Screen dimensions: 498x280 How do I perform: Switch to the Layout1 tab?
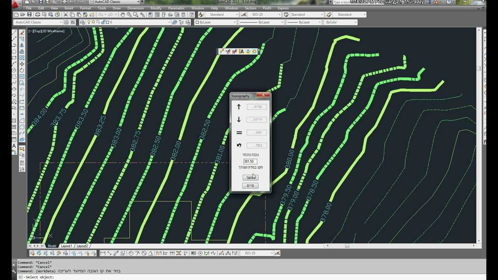pos(66,246)
